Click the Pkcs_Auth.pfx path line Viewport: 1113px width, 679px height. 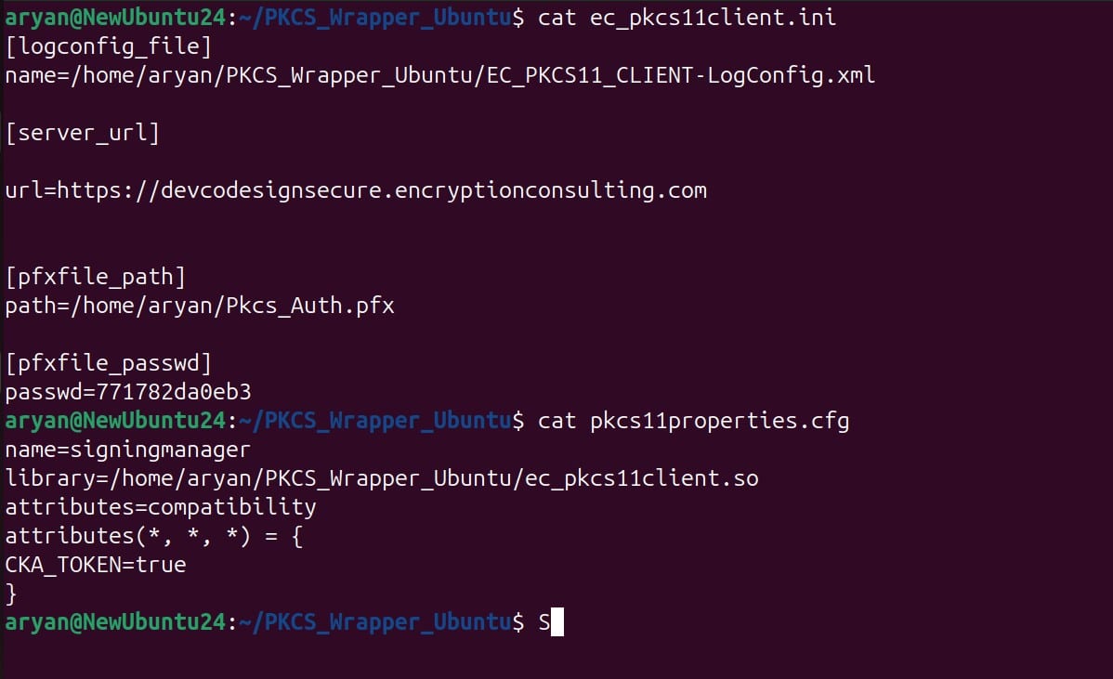[200, 306]
